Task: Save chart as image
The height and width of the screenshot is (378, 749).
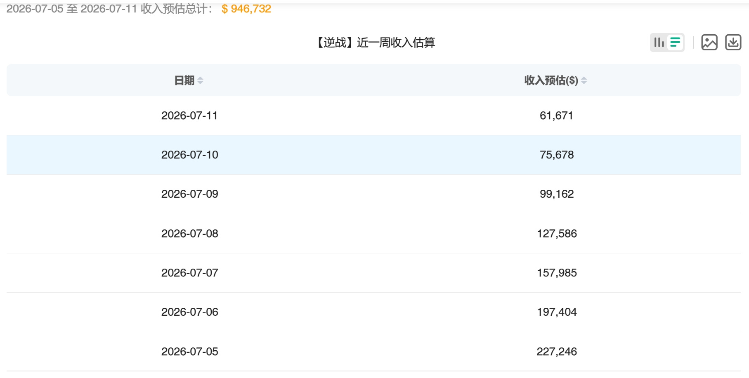Action: tap(709, 43)
